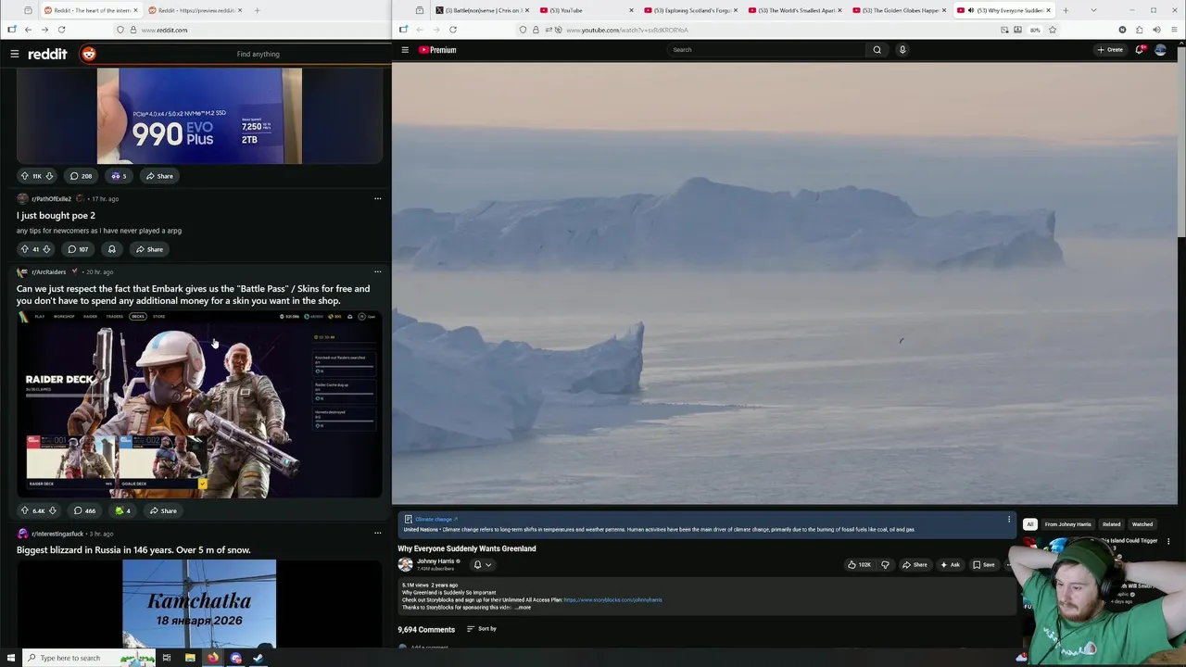Click the Reddit 'Find anything' search field

point(258,54)
